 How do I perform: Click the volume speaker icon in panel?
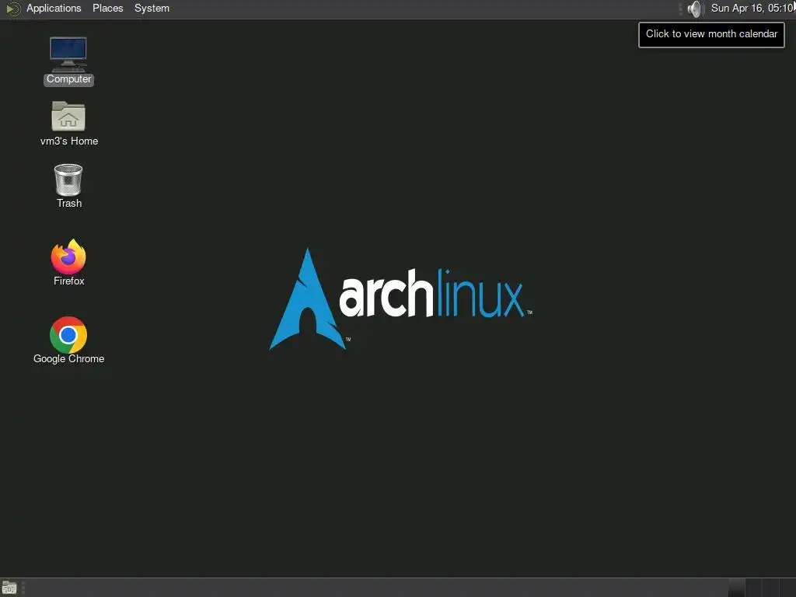tap(694, 9)
